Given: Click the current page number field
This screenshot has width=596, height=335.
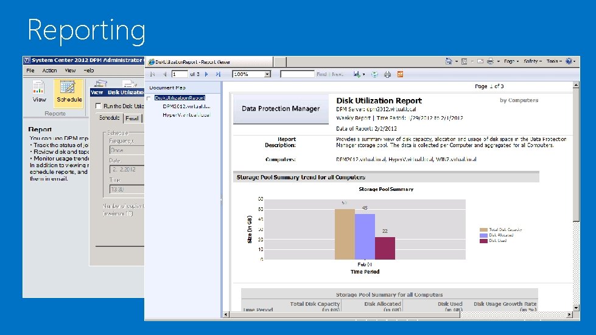Looking at the screenshot, I should pyautogui.click(x=180, y=74).
